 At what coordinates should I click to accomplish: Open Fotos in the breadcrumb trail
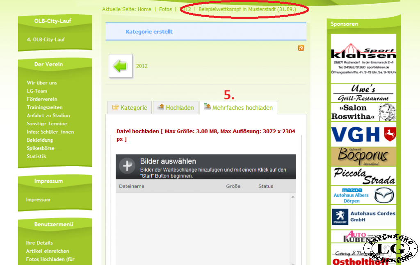tap(165, 9)
